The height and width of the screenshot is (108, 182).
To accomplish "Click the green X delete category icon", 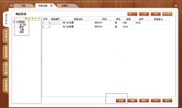I will click(x=33, y=19).
